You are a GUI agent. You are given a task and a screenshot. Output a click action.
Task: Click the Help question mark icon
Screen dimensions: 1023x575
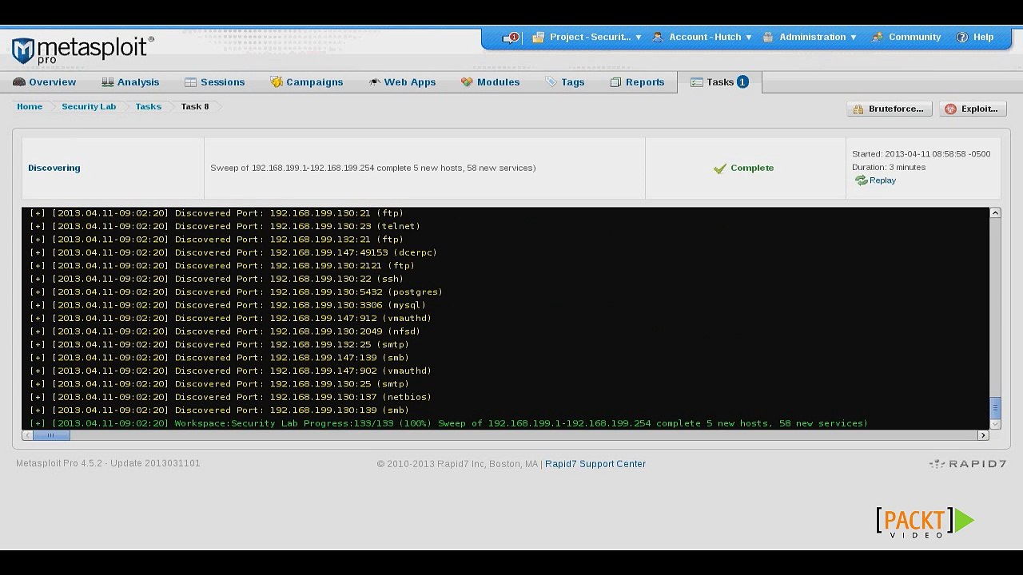click(962, 38)
